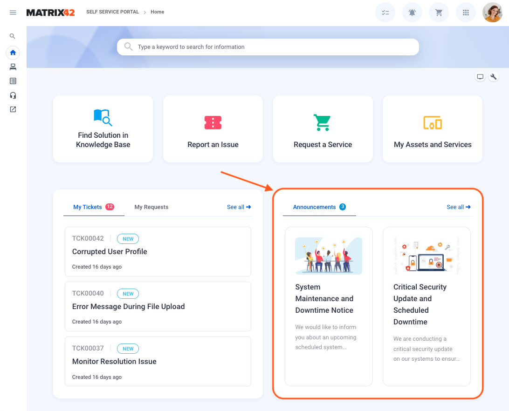Open the headset support icon

point(13,95)
